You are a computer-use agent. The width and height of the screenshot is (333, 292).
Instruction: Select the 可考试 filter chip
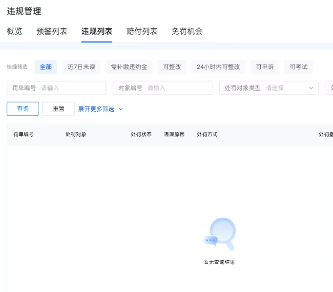coord(298,67)
